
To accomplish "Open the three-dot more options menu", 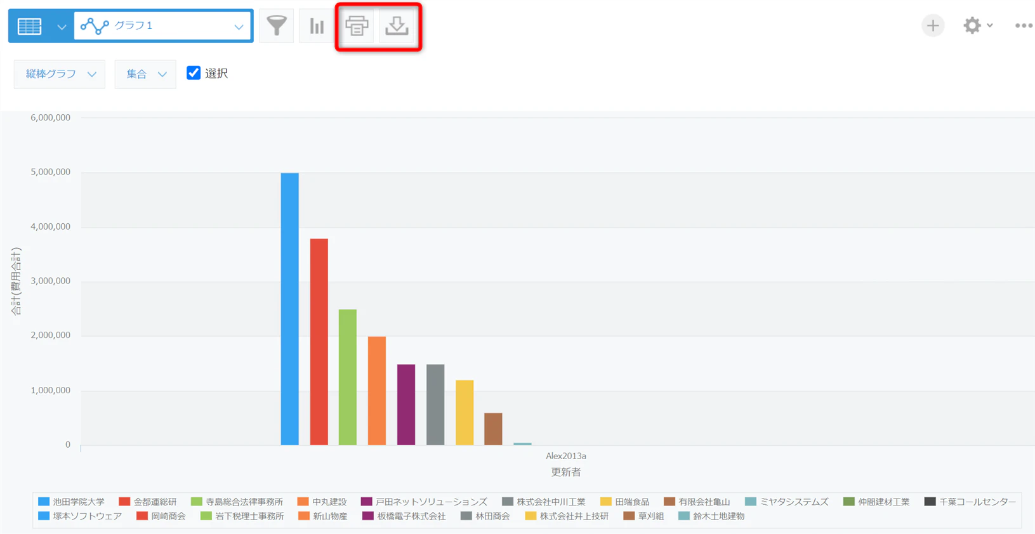I will pyautogui.click(x=1024, y=26).
